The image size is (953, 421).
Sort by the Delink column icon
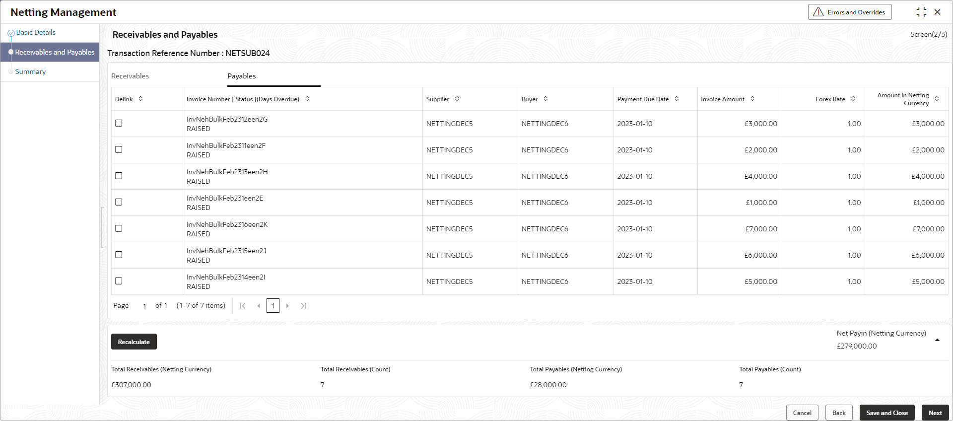pos(140,99)
